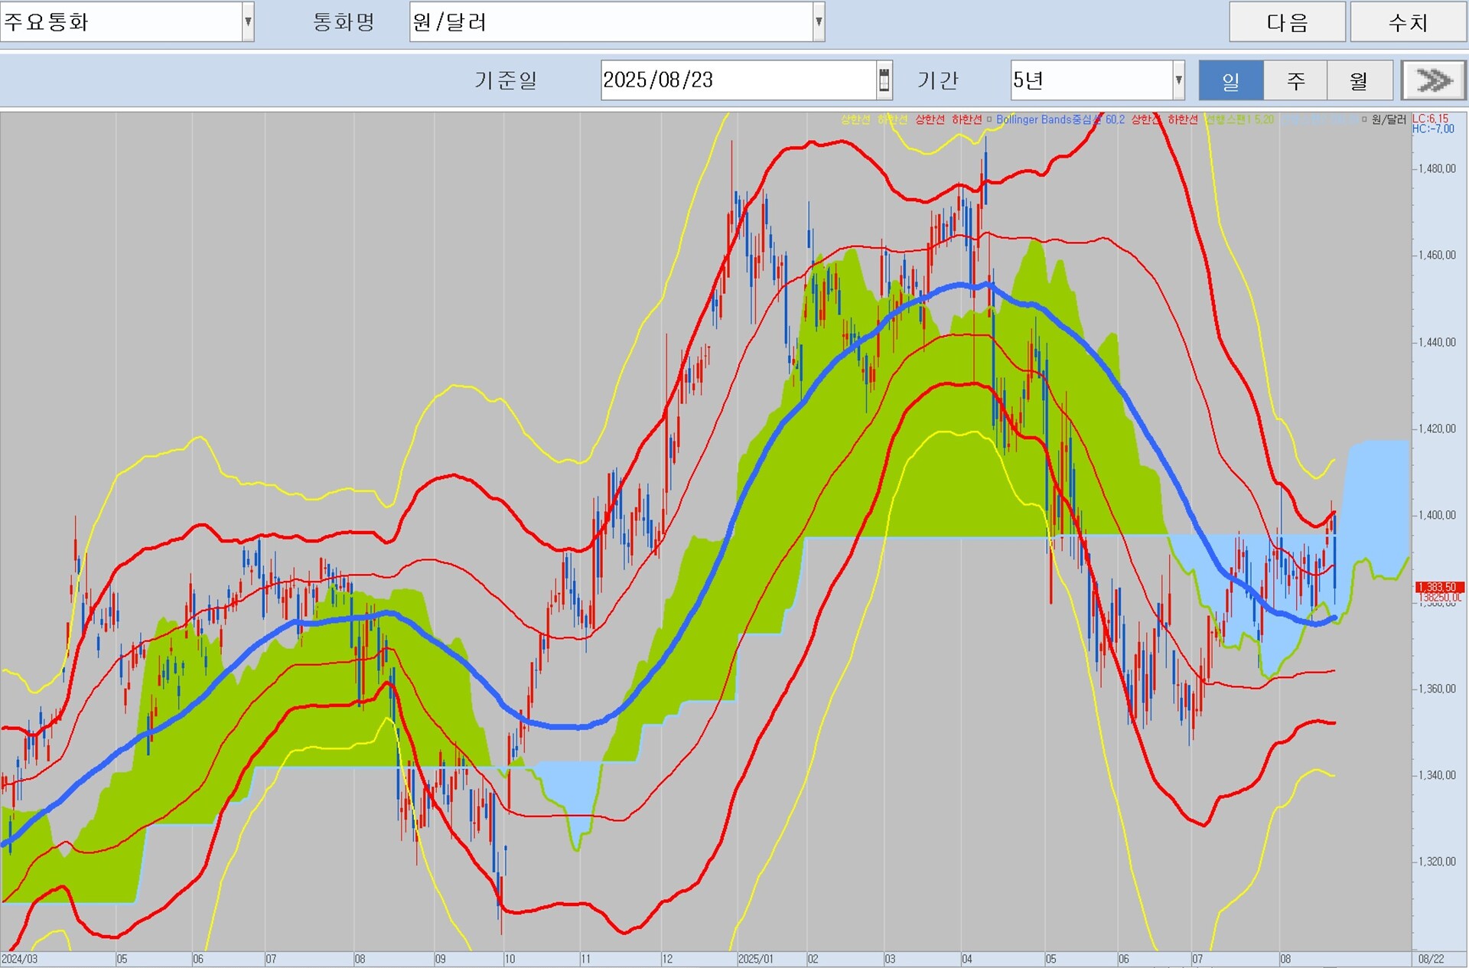Click the 1,400.00 level on price axis

[x=1436, y=516]
